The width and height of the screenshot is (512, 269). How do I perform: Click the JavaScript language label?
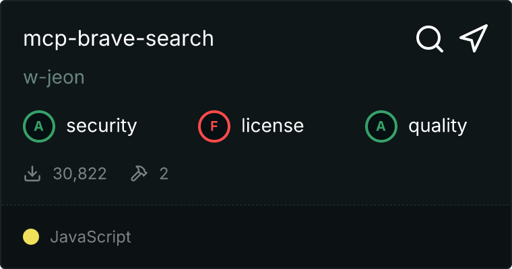tap(90, 237)
